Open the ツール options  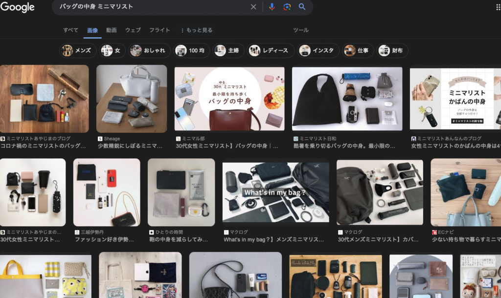pyautogui.click(x=302, y=30)
